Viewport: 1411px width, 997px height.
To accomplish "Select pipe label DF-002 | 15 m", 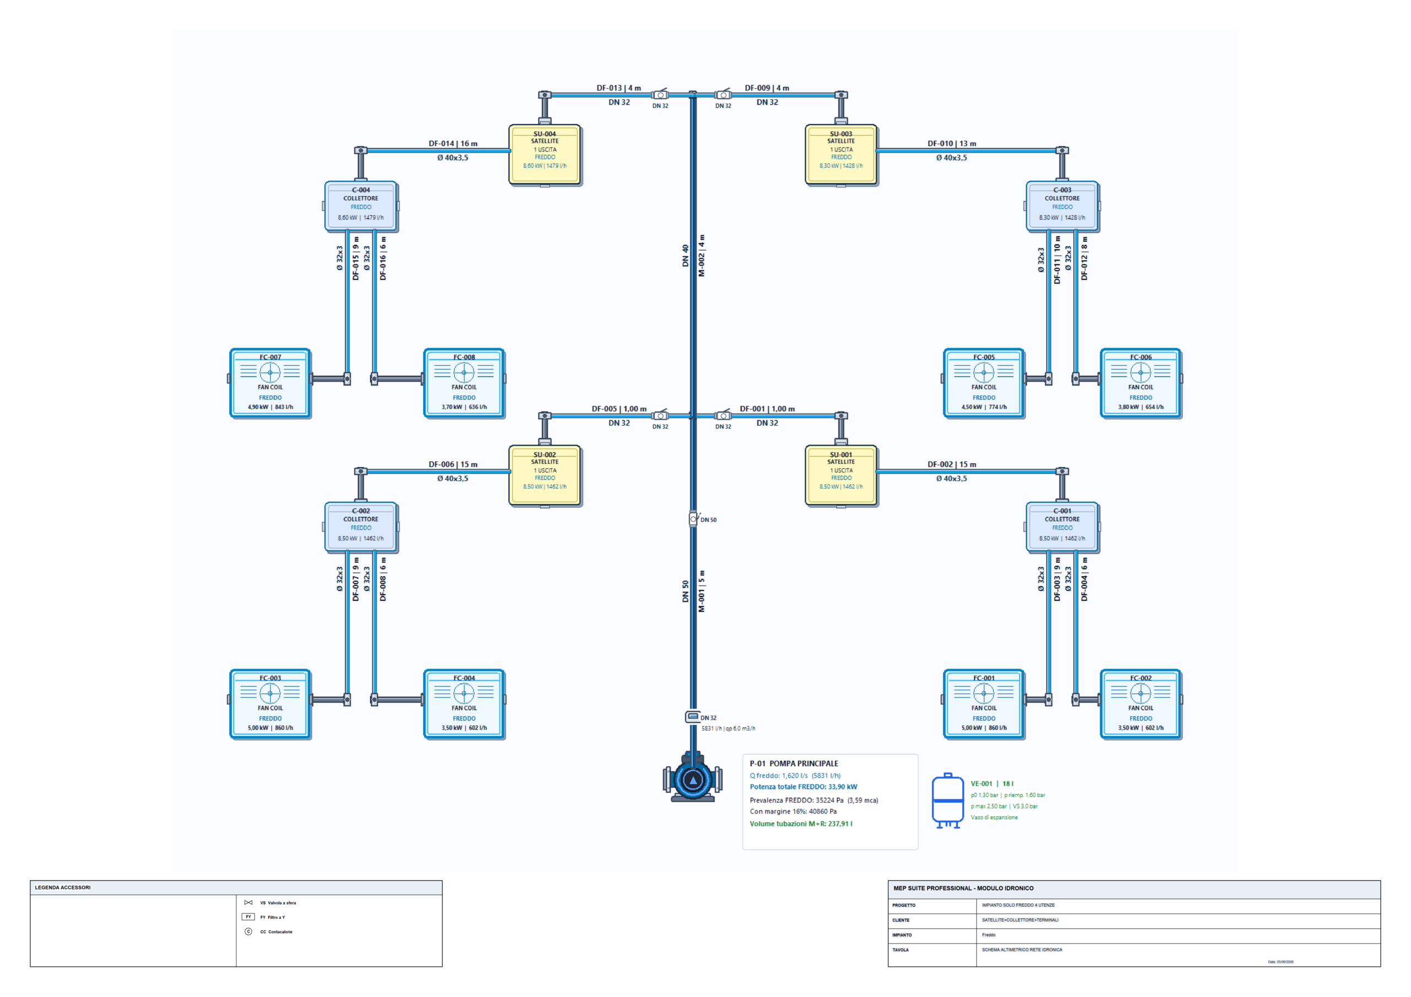I will [x=952, y=464].
